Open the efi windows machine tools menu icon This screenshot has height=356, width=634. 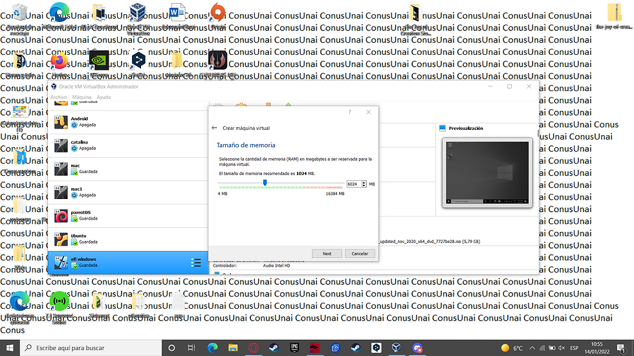pyautogui.click(x=196, y=263)
